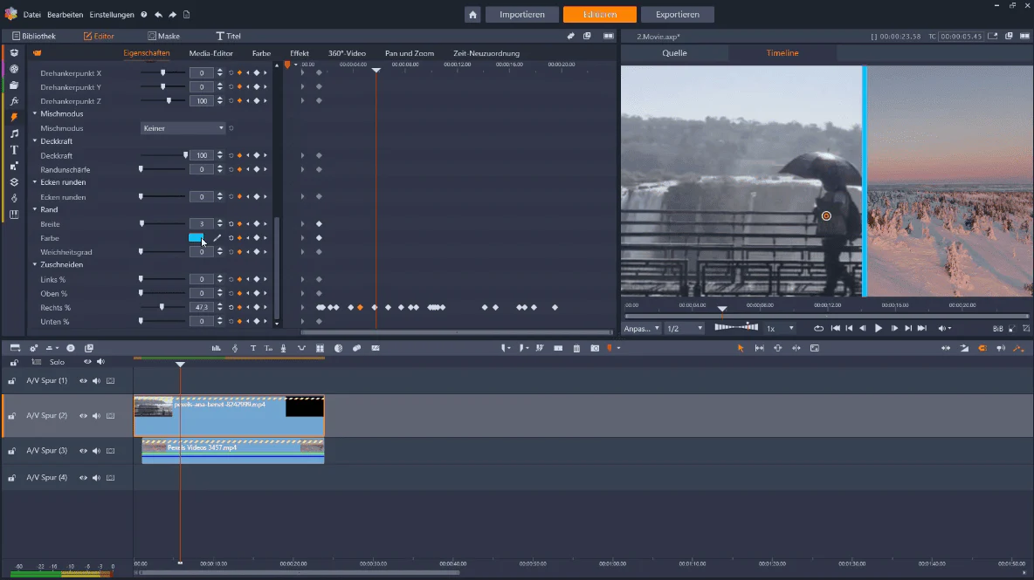Collapse the Rand section
This screenshot has width=1034, height=580.
pyautogui.click(x=35, y=210)
